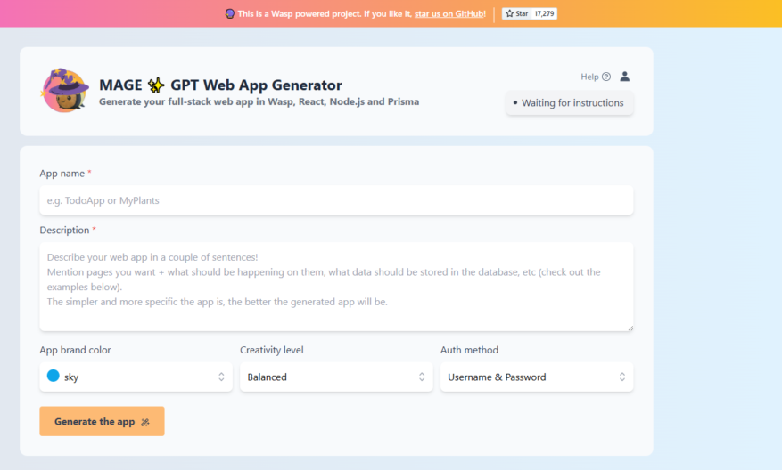782x470 pixels.
Task: Open the App brand color dropdown
Action: coord(136,377)
